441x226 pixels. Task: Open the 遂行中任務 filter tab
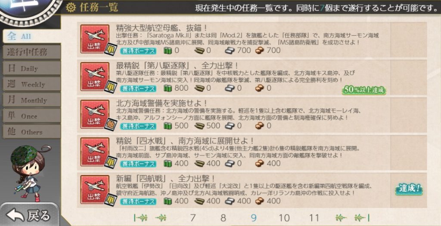tap(31, 52)
